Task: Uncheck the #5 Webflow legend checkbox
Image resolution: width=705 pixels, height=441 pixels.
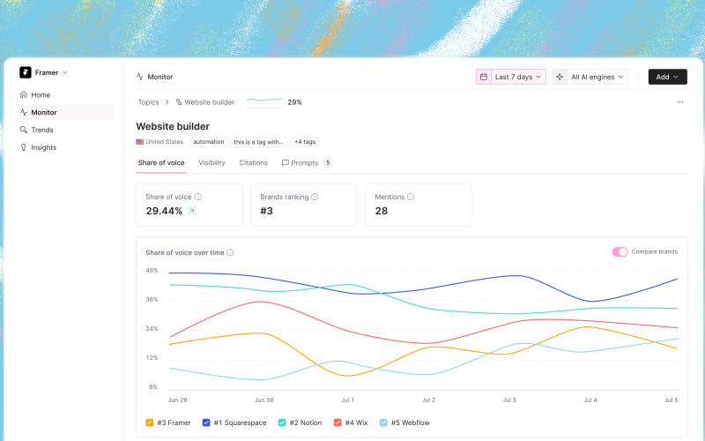Action: click(383, 422)
